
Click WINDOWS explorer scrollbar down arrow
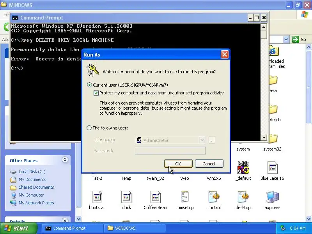308,219
